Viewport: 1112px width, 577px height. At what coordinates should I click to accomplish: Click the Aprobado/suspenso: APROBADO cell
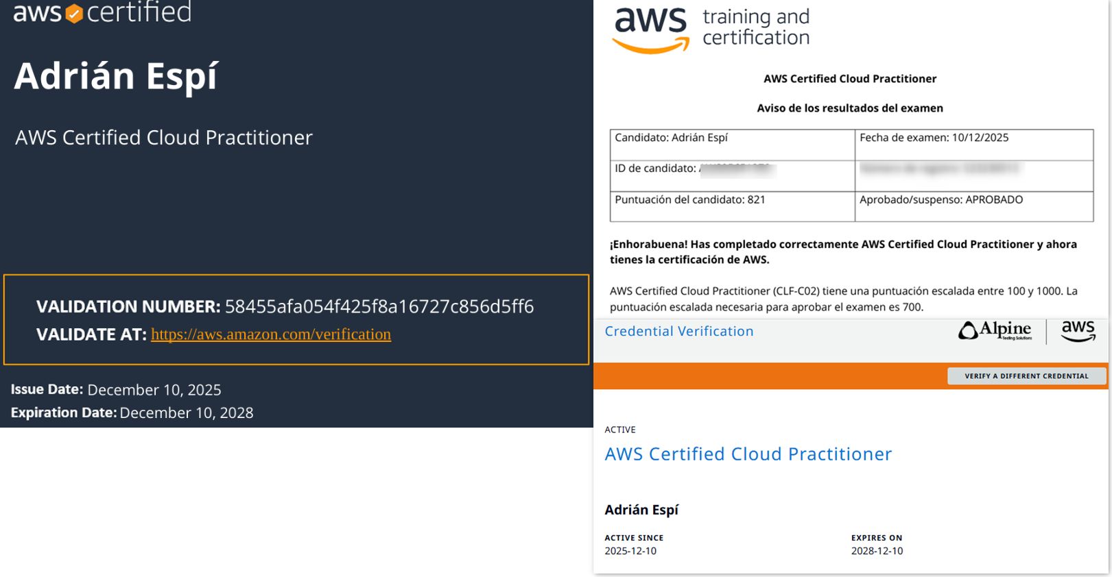(x=973, y=206)
